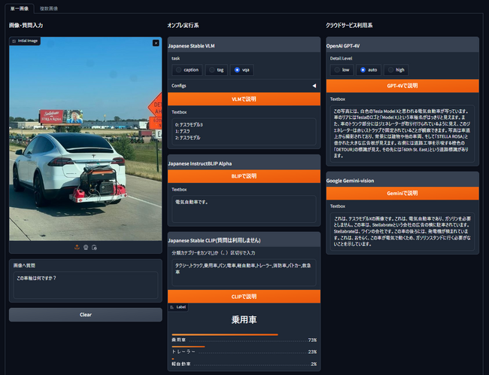Click the 画像へ質問 question input field
This screenshot has width=489, height=375.
tap(85, 283)
